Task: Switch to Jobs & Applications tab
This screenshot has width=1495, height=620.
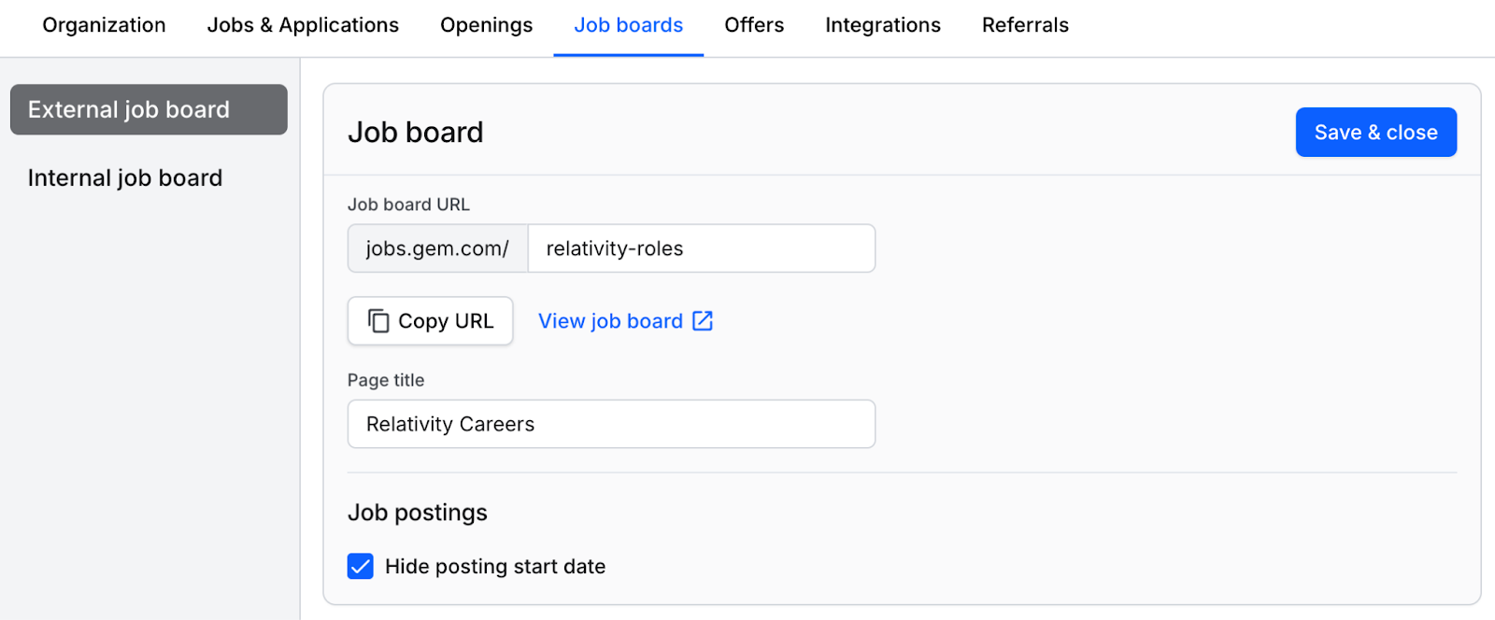Action: pos(303,25)
